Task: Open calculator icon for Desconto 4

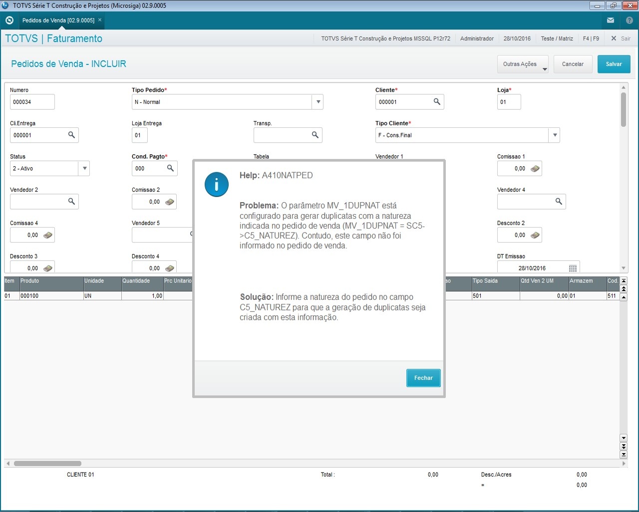Action: [170, 268]
